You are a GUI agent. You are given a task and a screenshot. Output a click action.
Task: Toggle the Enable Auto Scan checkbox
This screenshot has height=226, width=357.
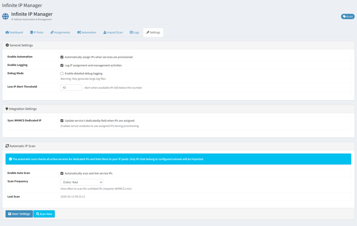pyautogui.click(x=62, y=173)
